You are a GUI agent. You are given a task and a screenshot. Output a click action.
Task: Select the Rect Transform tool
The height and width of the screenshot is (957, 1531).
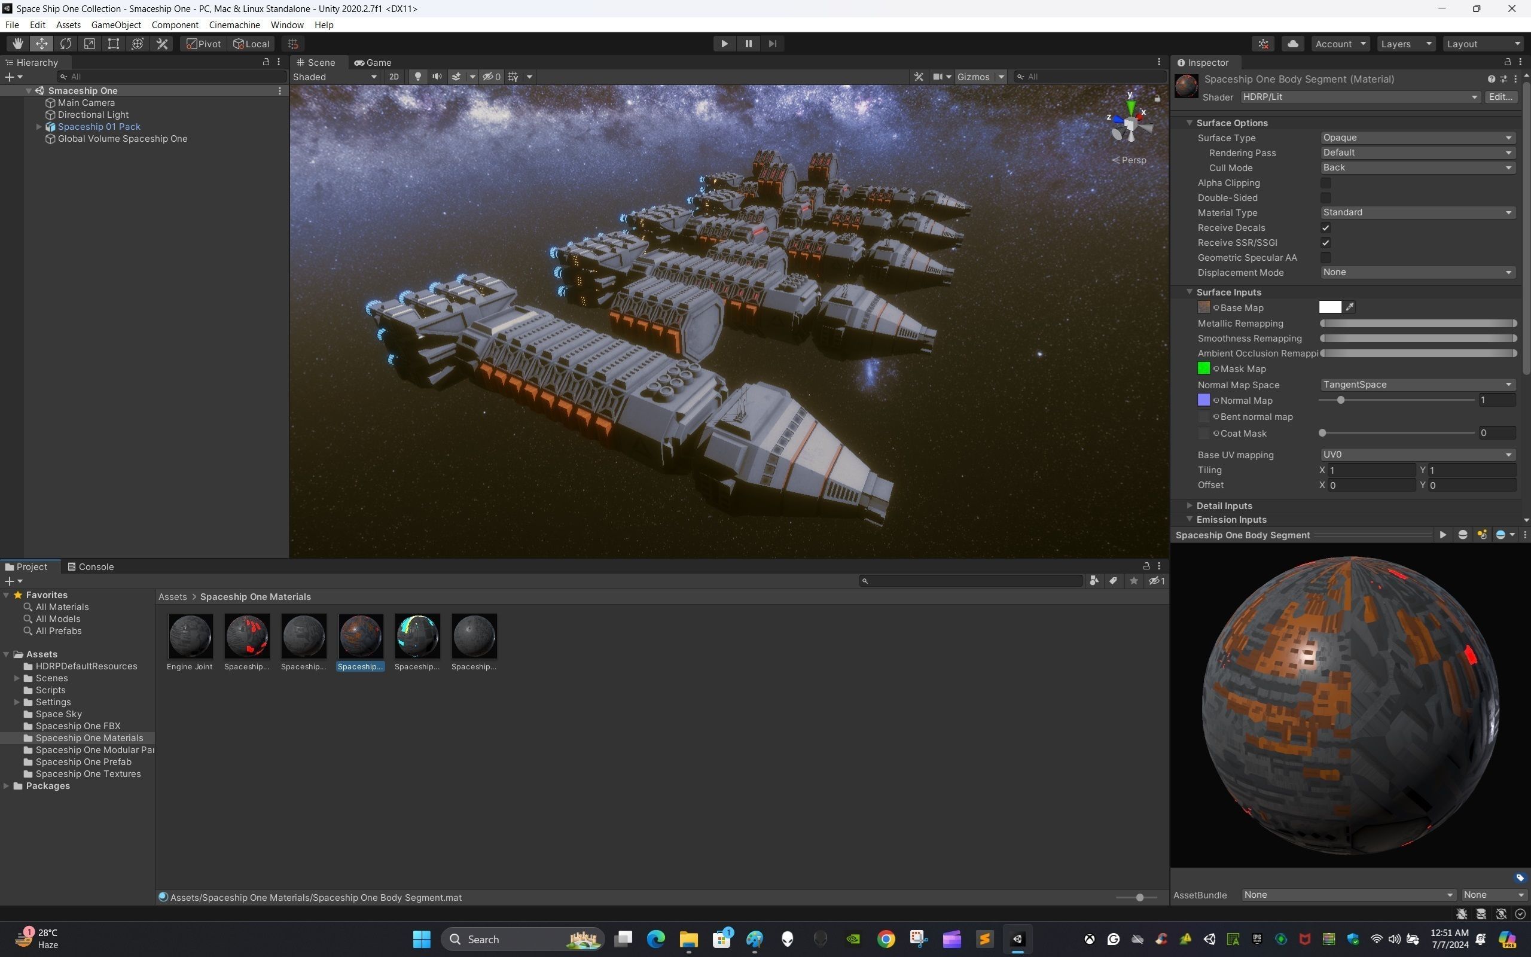coord(114,44)
